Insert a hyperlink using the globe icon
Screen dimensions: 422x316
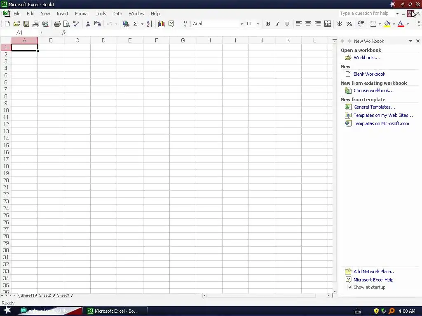click(126, 24)
